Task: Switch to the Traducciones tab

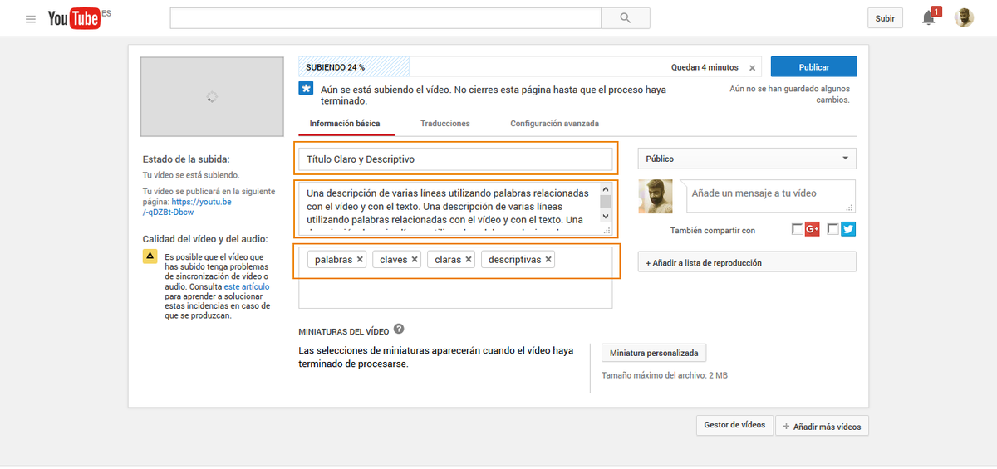Action: pos(445,124)
